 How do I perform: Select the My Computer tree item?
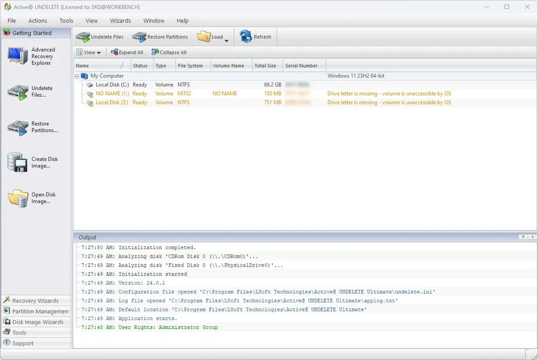coord(107,76)
